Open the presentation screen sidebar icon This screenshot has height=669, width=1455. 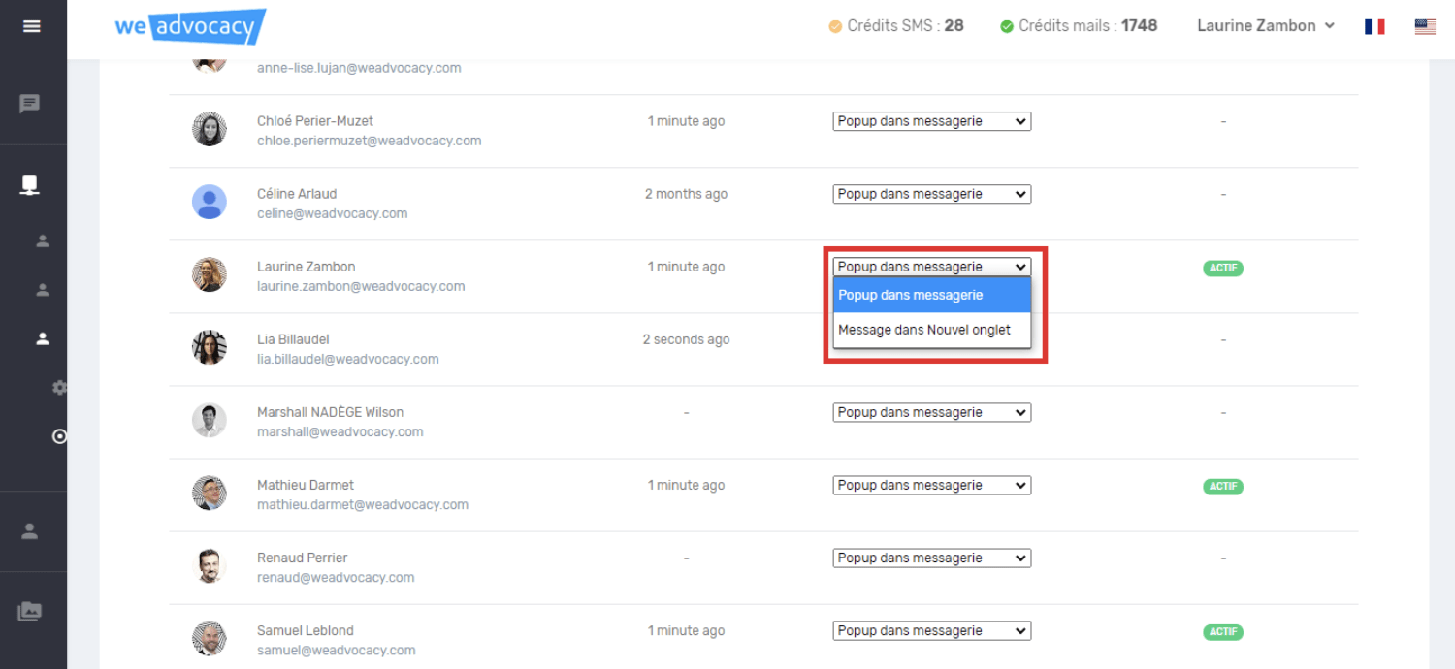pyautogui.click(x=30, y=185)
